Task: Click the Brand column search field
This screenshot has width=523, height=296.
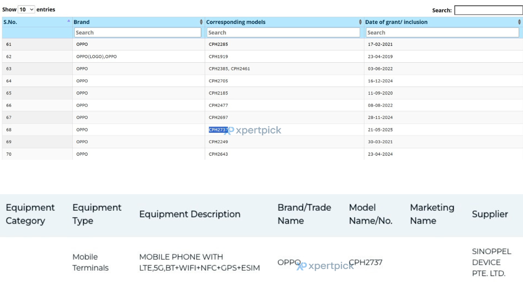Action: (x=138, y=33)
